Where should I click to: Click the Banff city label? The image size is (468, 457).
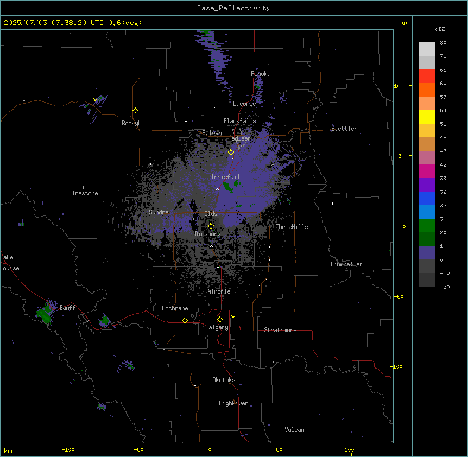point(67,308)
